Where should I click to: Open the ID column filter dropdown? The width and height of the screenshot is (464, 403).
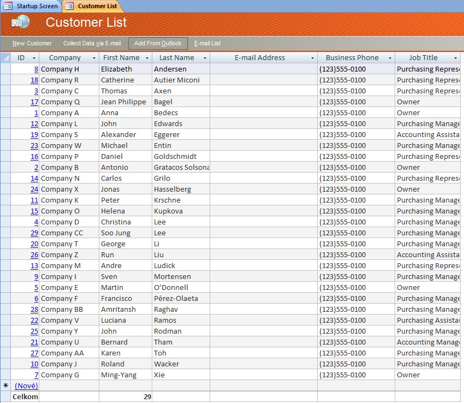(x=34, y=58)
